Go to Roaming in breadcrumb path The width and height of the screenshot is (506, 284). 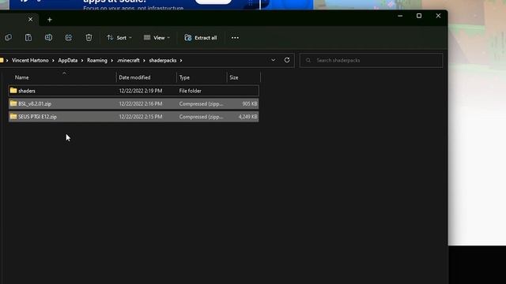pos(97,60)
